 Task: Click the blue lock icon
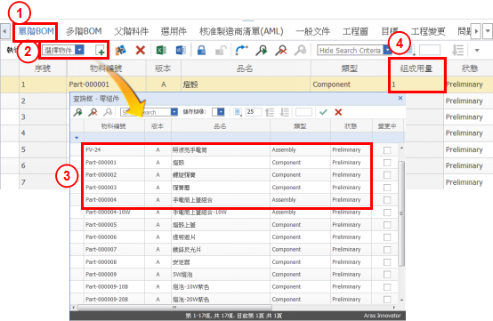click(x=201, y=51)
